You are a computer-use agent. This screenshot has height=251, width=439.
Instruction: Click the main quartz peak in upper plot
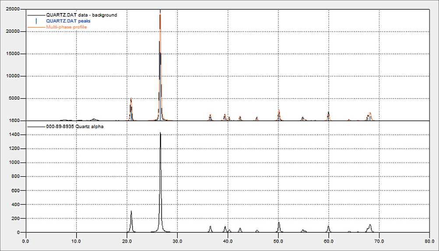(160, 64)
